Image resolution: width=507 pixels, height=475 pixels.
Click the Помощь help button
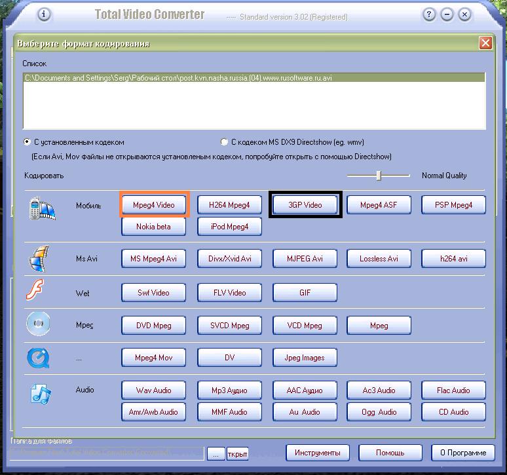tap(390, 453)
